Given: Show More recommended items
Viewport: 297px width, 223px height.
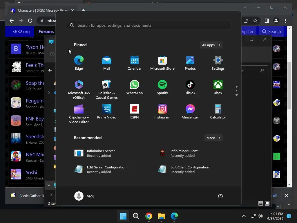Looking at the screenshot, I should 213,138.
